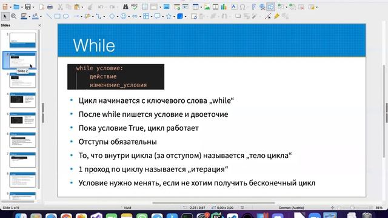Insert a hyperlink with the globe icon

263,7
